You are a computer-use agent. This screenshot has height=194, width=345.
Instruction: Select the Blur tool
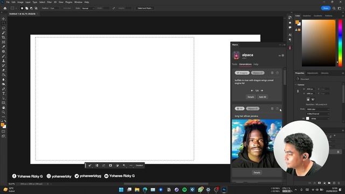coord(3,80)
